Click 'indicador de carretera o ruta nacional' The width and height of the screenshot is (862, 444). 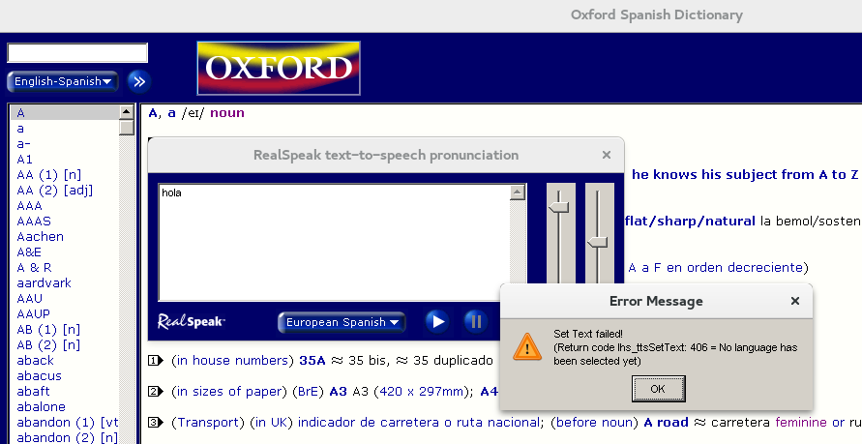[x=418, y=422]
